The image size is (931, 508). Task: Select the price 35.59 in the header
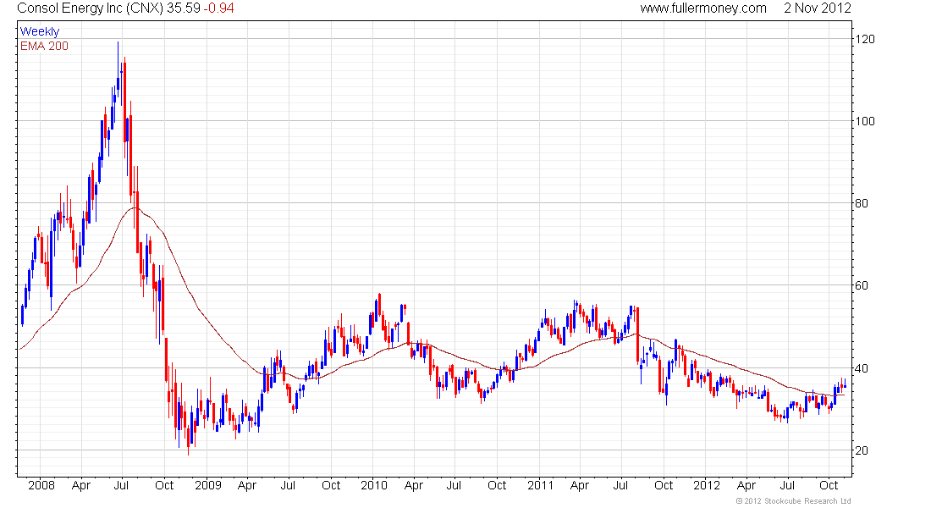(184, 8)
